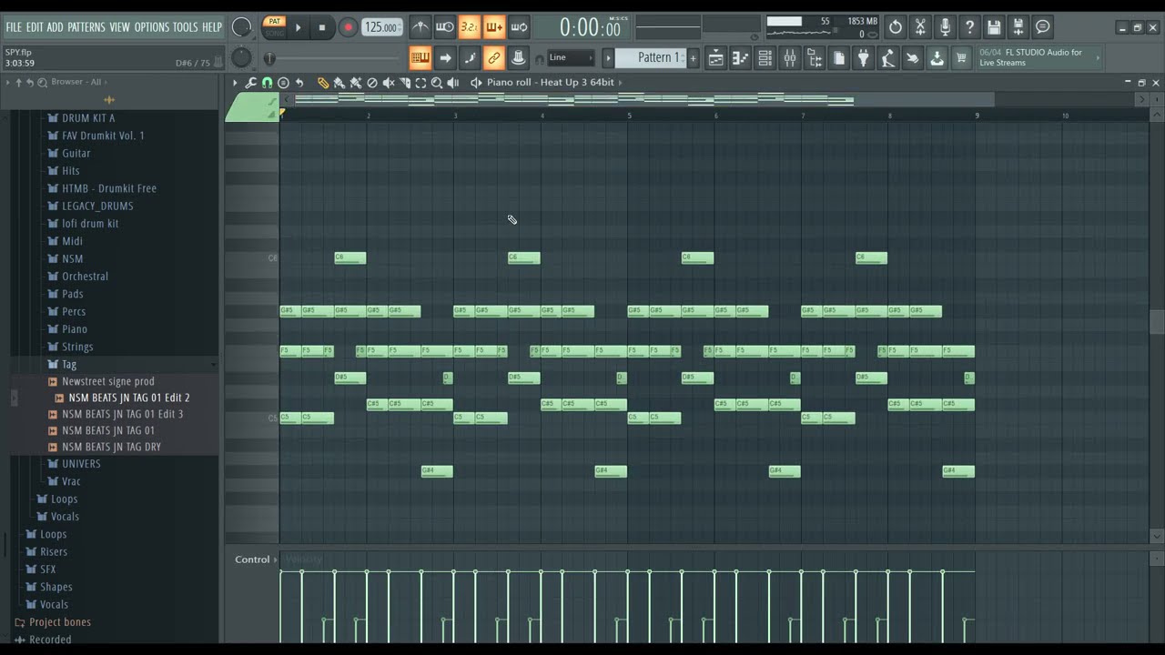
Task: Select NSM BEATS JN TAG DRY sample
Action: 111,447
